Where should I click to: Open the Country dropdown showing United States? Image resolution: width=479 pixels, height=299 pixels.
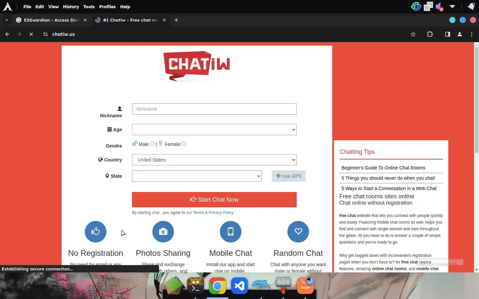[214, 160]
